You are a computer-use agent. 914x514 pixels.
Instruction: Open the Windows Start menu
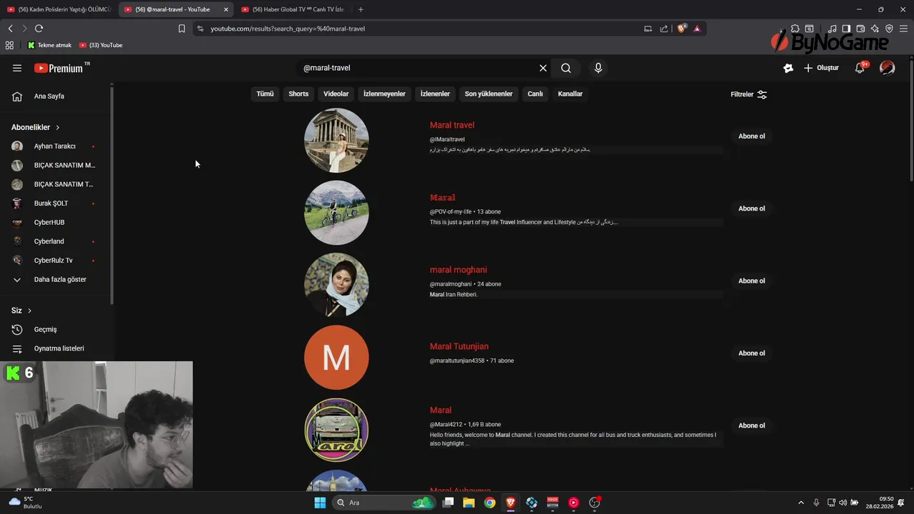[320, 503]
